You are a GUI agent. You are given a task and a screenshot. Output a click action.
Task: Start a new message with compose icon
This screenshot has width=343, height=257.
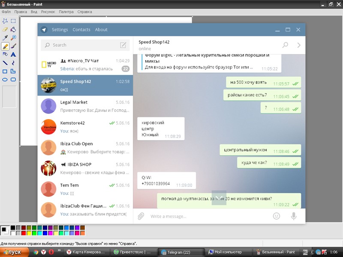[123, 45]
